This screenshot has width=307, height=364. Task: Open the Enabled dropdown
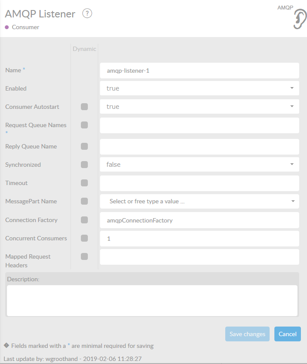point(199,88)
